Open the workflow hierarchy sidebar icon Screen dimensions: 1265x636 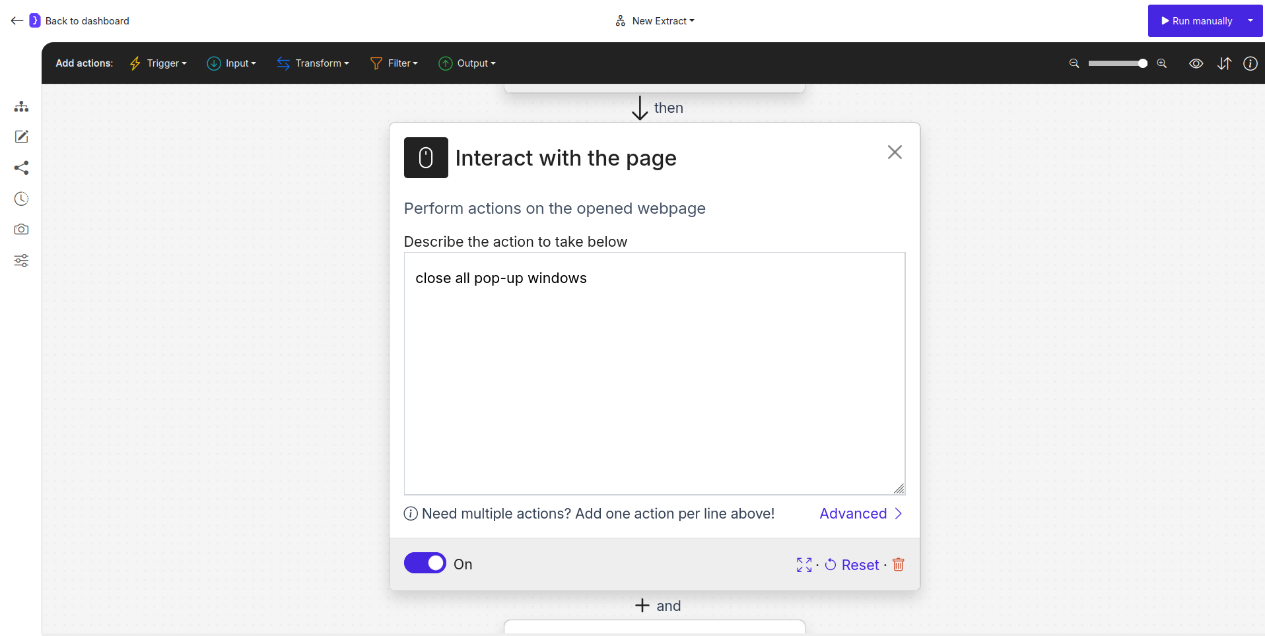point(21,106)
